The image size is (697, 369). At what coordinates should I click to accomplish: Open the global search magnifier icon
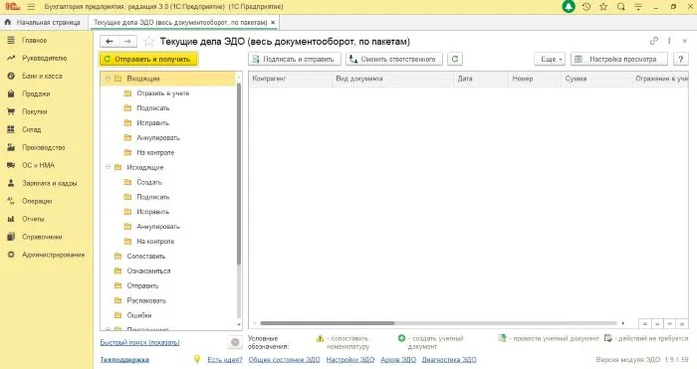pos(621,7)
